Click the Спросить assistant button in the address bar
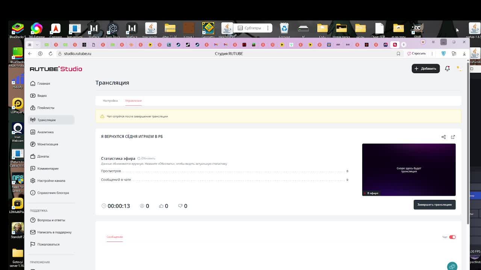Screen dimensions: 481x270 click(417, 54)
